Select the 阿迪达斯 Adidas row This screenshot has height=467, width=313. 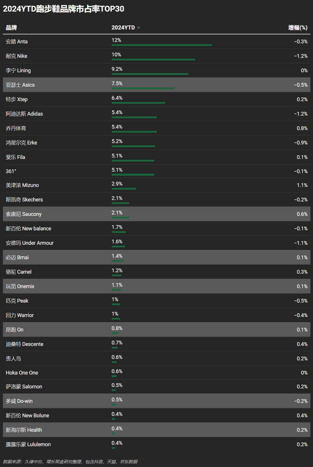point(156,114)
